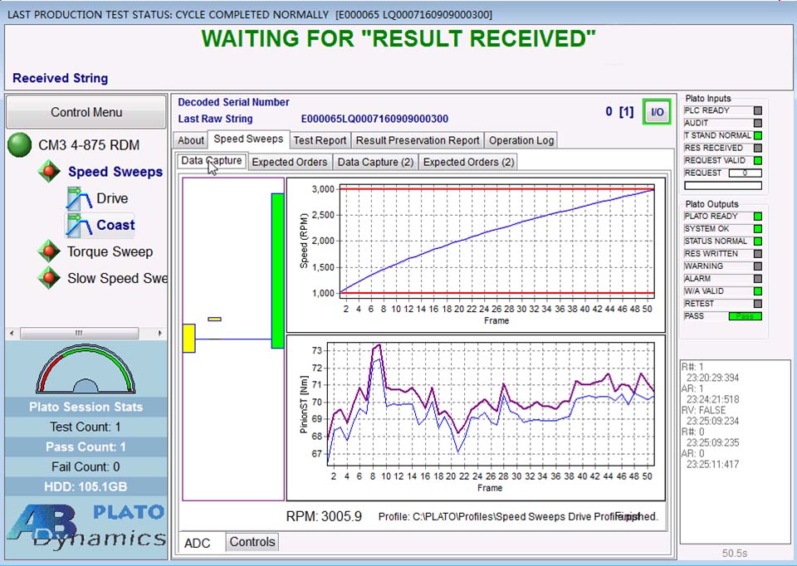
Task: Select the Speed Sweeps red diamond icon
Action: [x=50, y=172]
